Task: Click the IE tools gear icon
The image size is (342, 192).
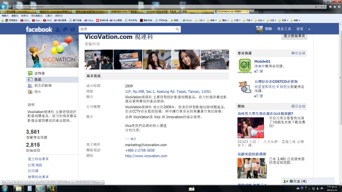Action: (339, 7)
